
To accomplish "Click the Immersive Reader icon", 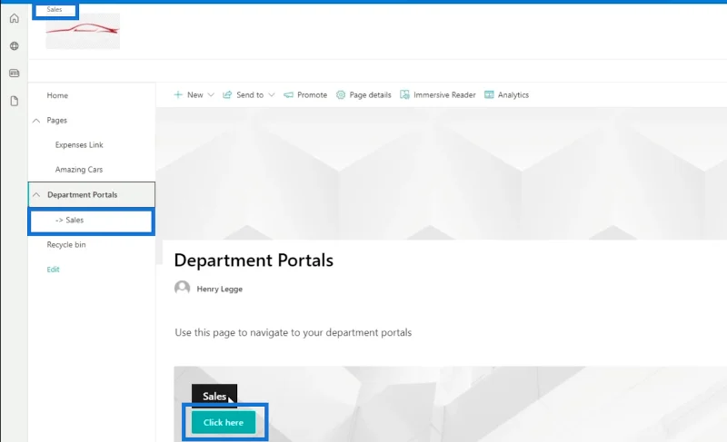I will click(x=404, y=95).
